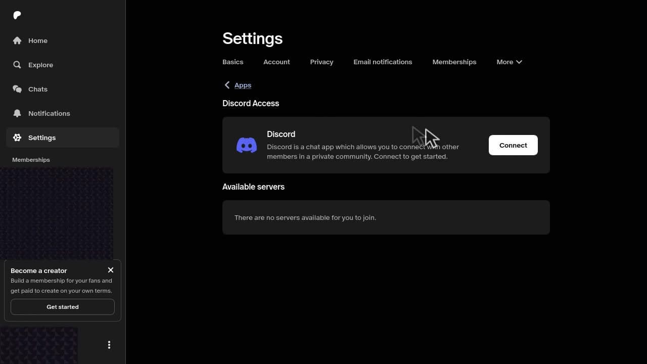Screen dimensions: 647x364
Task: Click the no servers available message
Action: pos(305,217)
